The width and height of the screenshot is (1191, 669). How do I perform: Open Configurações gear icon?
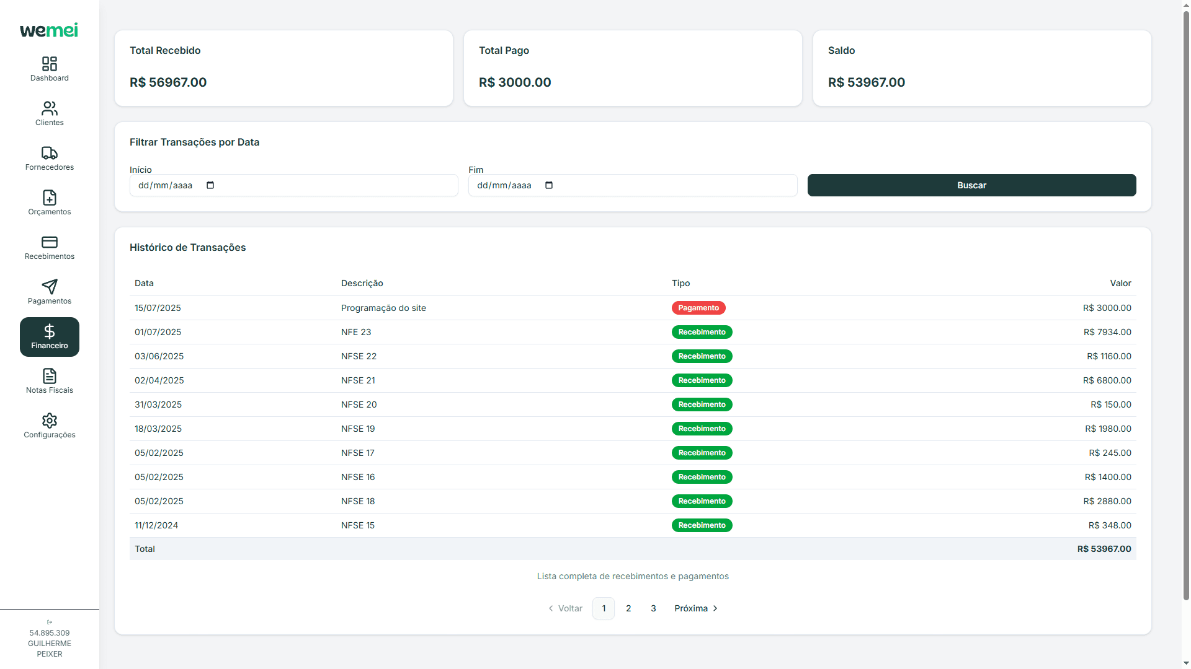click(x=50, y=421)
